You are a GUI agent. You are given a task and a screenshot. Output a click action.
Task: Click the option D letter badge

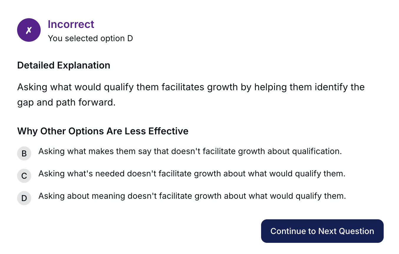click(24, 198)
